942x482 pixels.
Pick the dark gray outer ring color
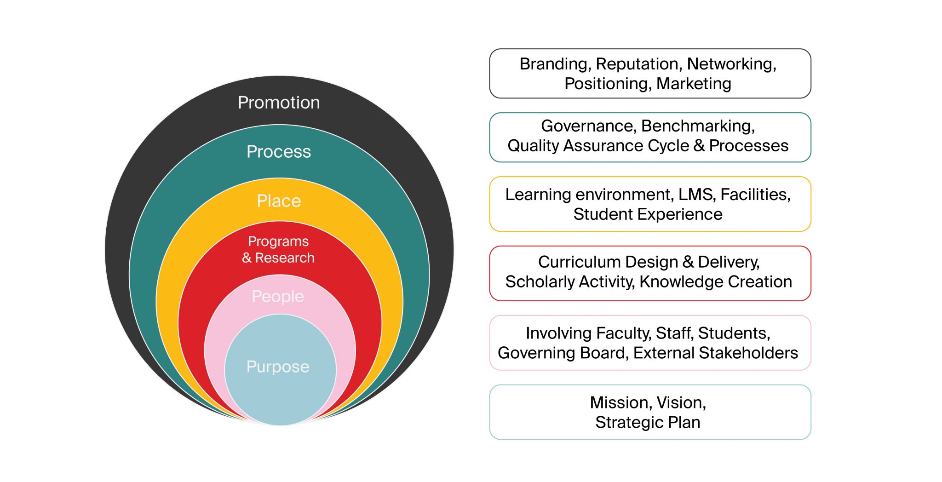[x=133, y=184]
